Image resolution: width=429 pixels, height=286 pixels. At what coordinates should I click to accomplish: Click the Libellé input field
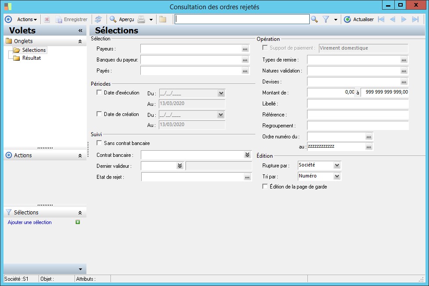point(357,104)
